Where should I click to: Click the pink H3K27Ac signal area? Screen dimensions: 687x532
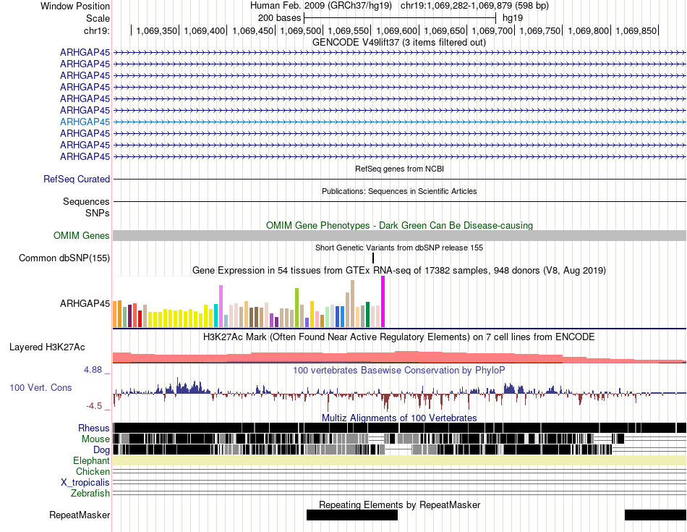click(x=399, y=358)
